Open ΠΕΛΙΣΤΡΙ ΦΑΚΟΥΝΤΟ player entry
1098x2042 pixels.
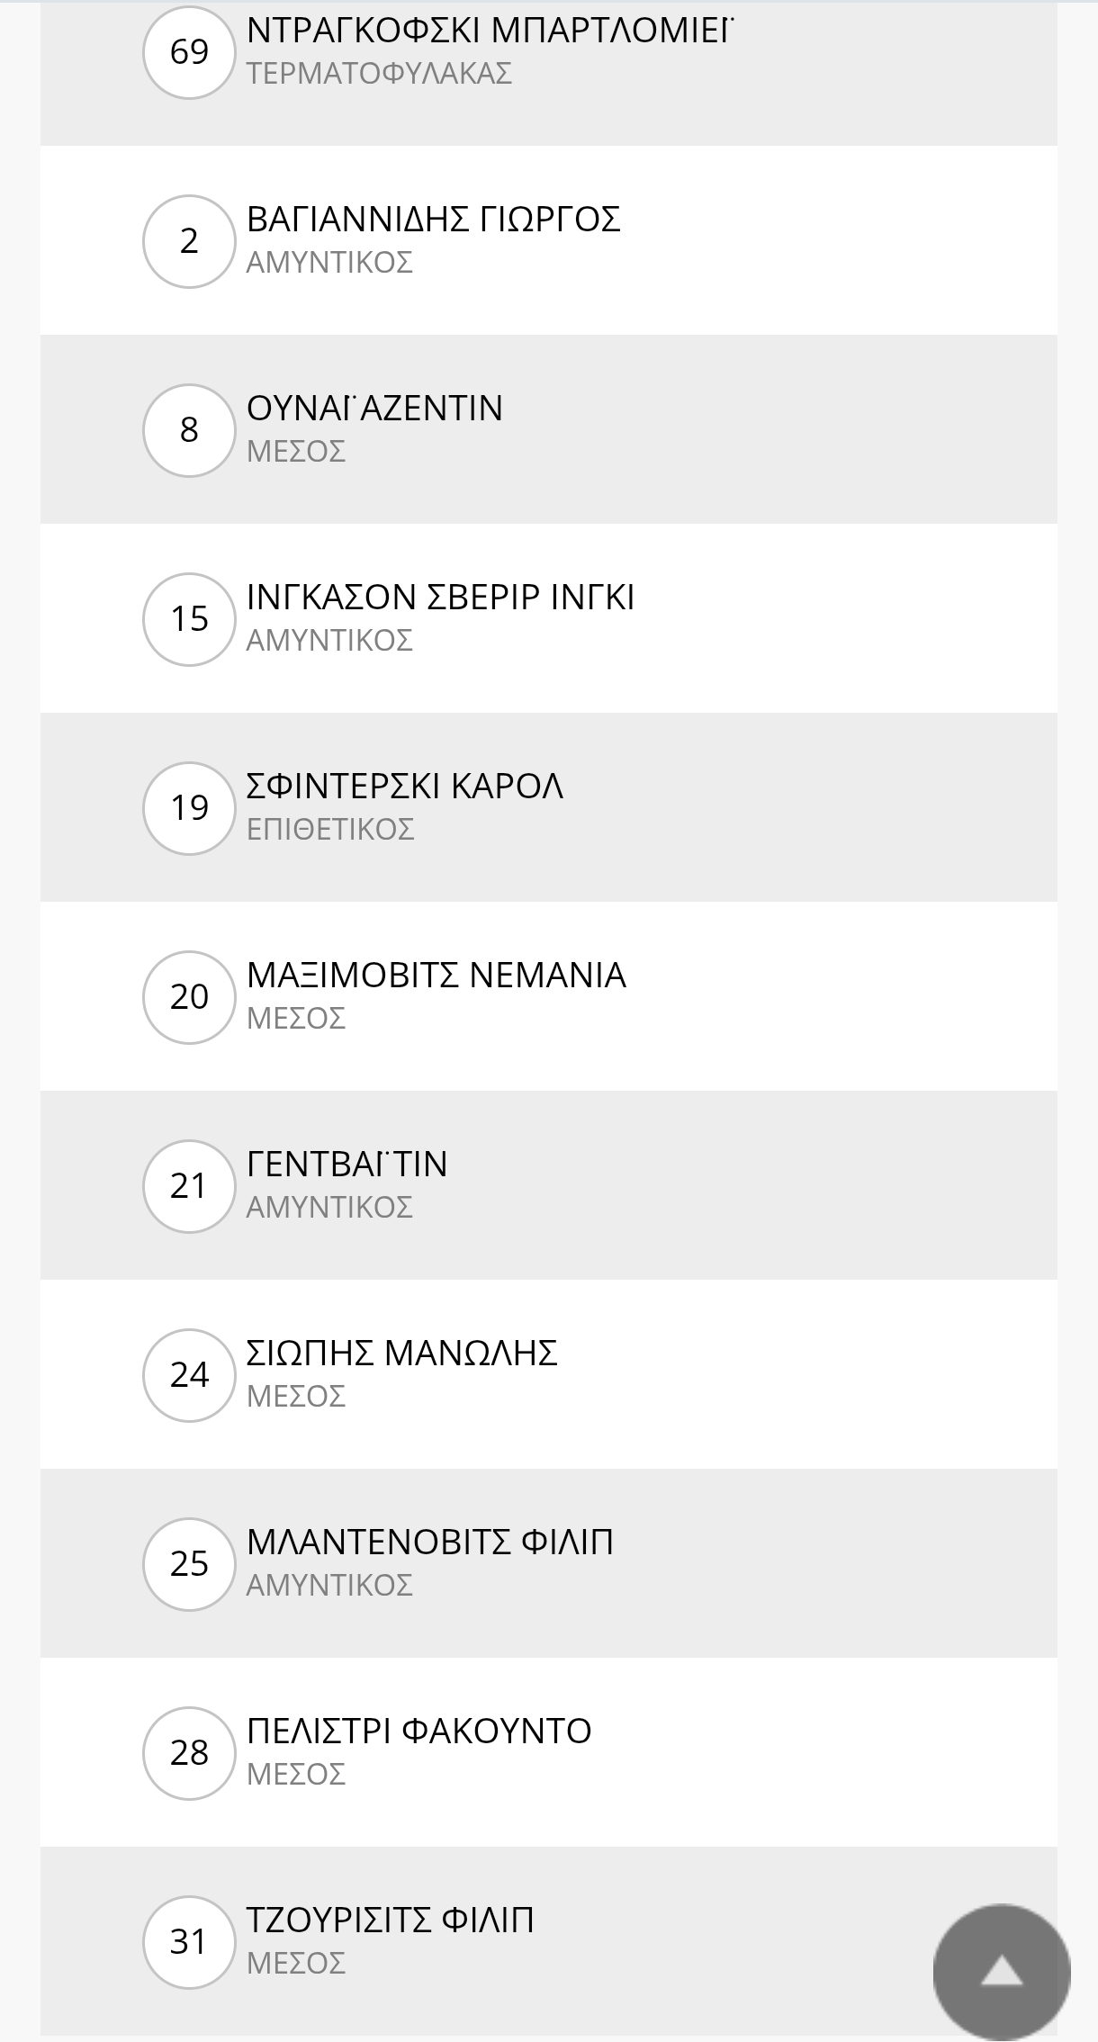[418, 1732]
